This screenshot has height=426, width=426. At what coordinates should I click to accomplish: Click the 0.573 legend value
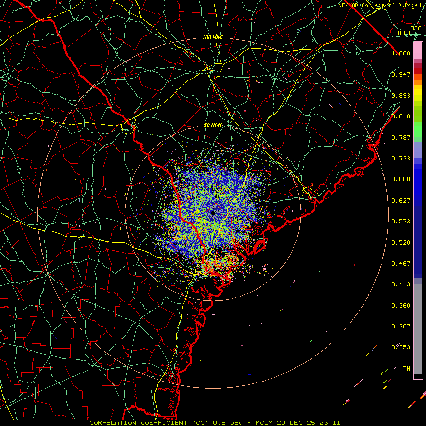pos(401,222)
